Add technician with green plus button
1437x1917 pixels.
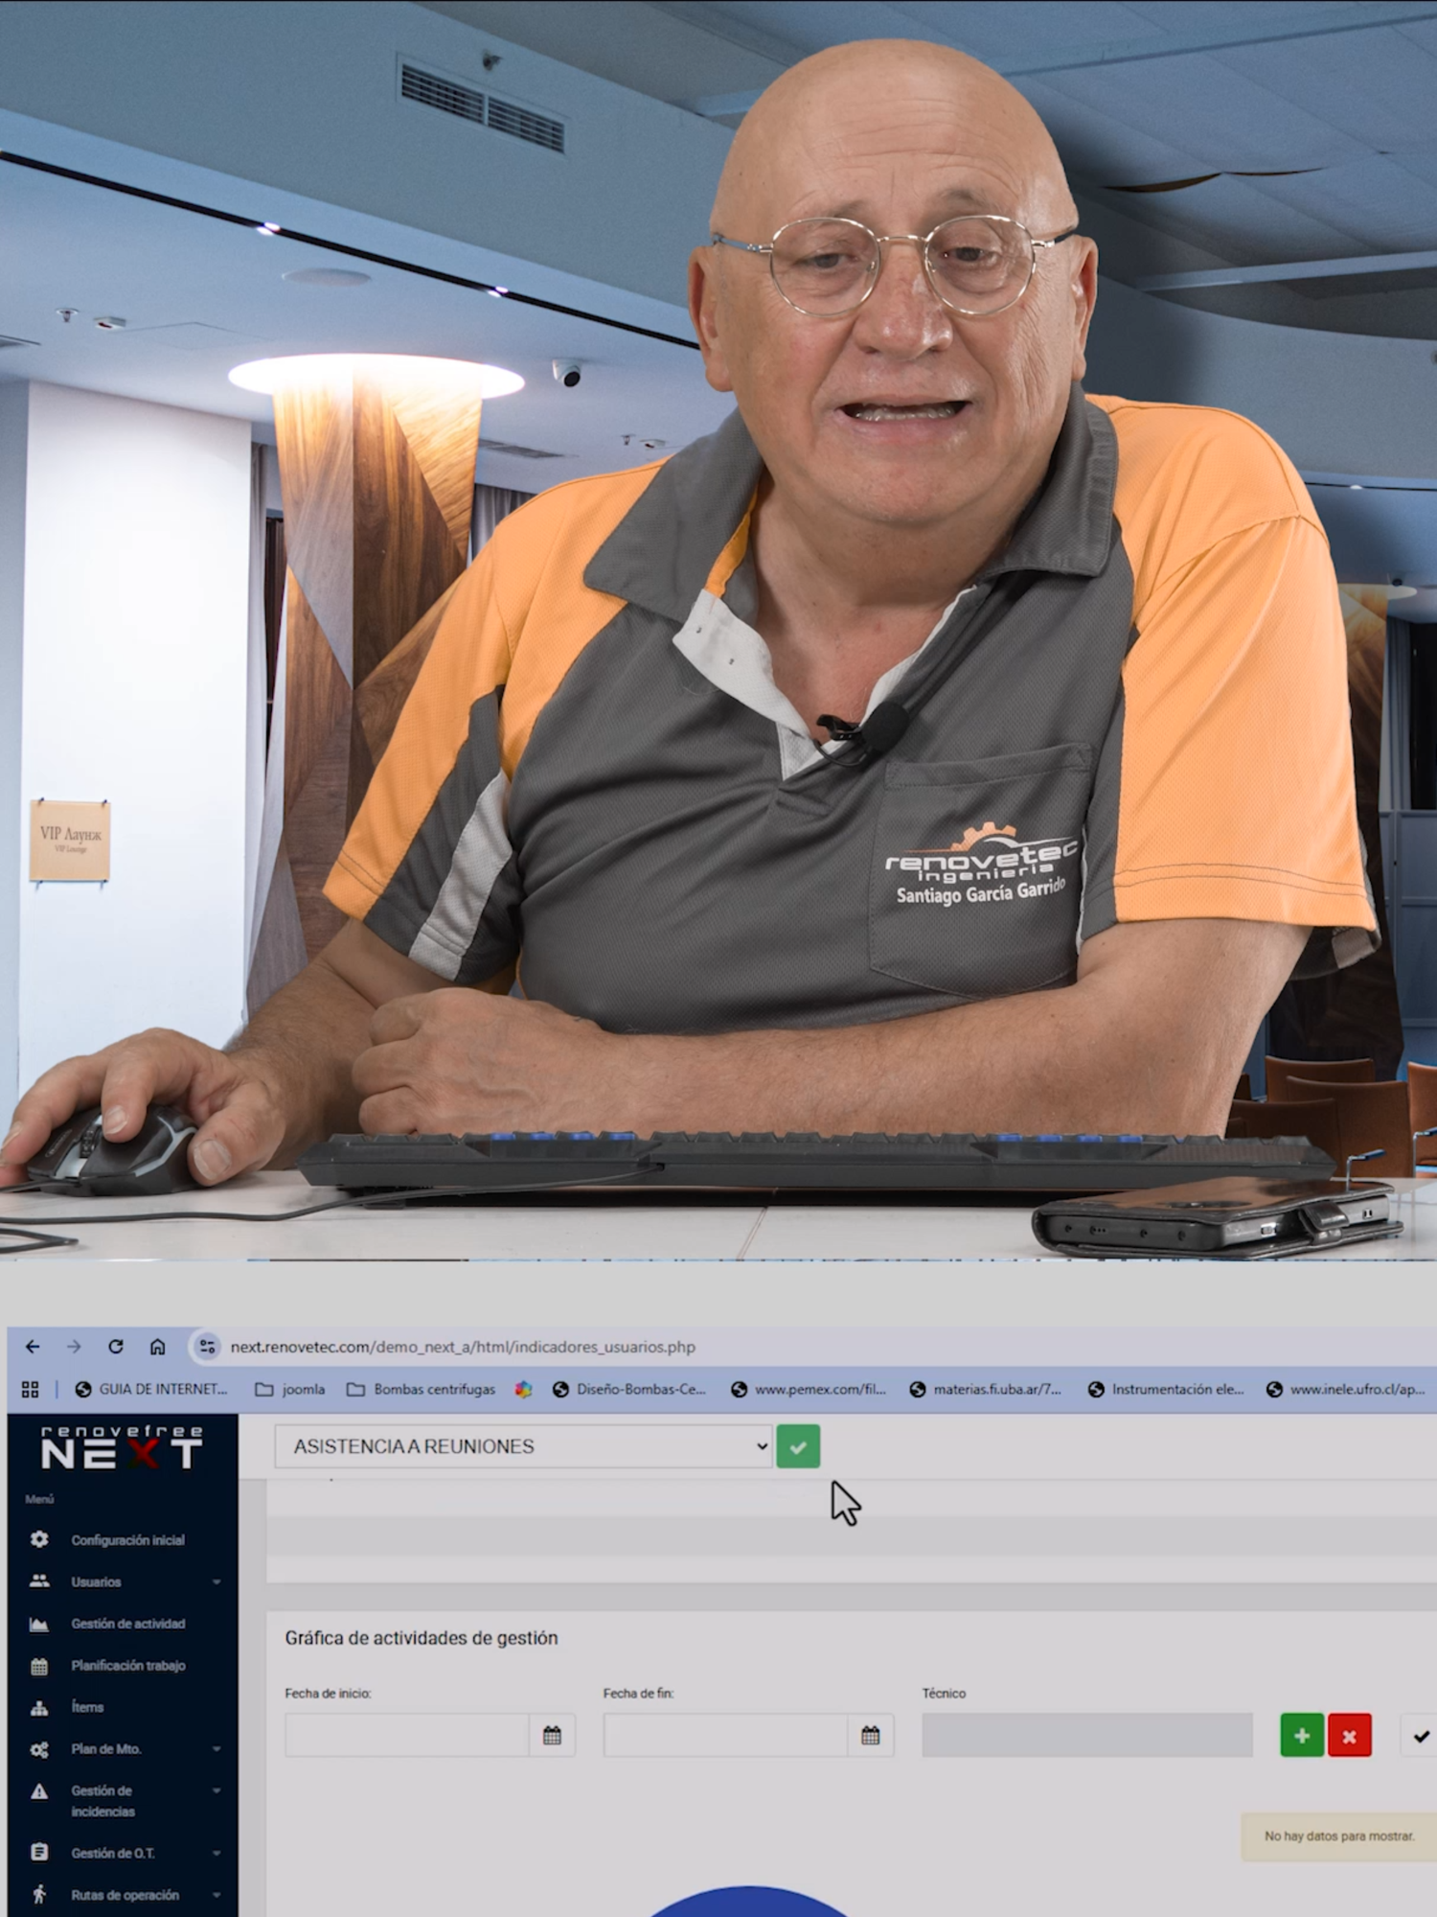pyautogui.click(x=1302, y=1736)
